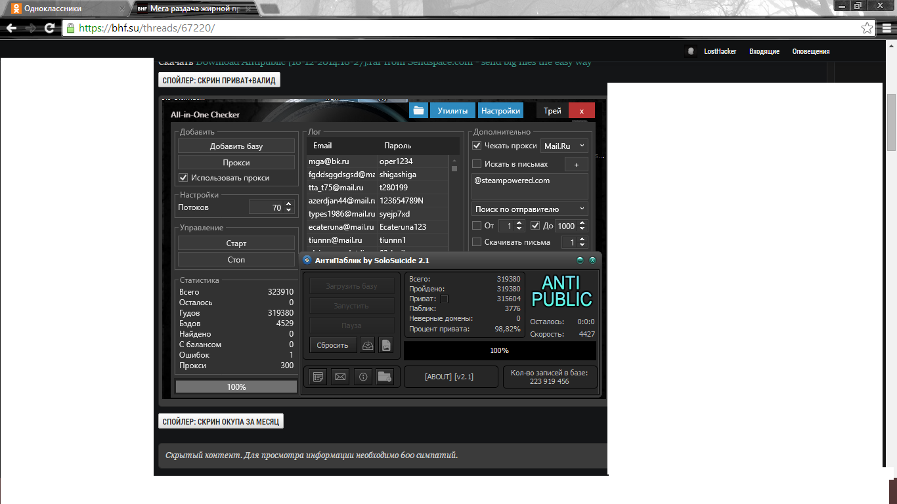Click the browser forward arrow

tap(30, 28)
